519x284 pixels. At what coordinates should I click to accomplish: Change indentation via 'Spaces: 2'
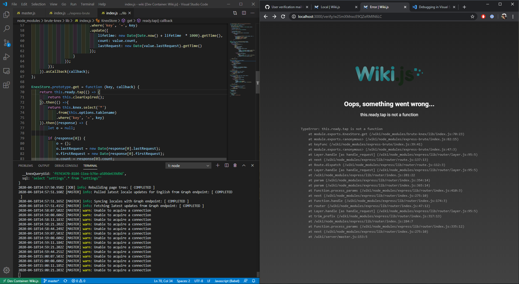click(x=183, y=281)
